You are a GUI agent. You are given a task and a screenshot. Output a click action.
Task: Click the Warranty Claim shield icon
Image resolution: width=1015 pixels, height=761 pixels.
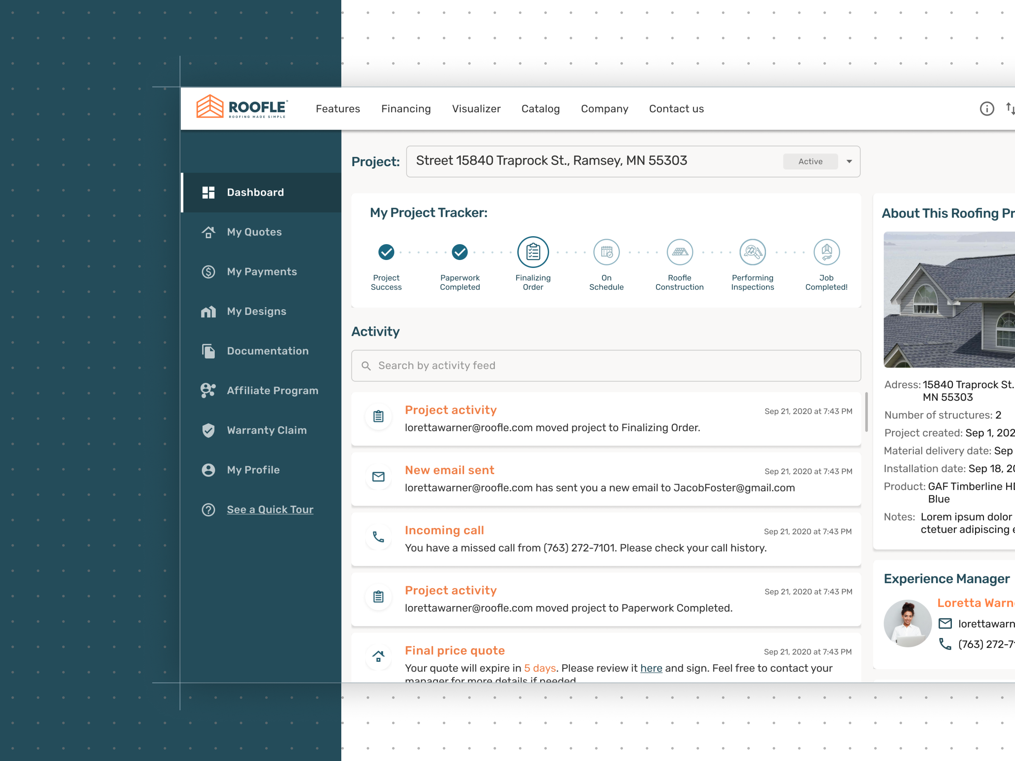208,430
